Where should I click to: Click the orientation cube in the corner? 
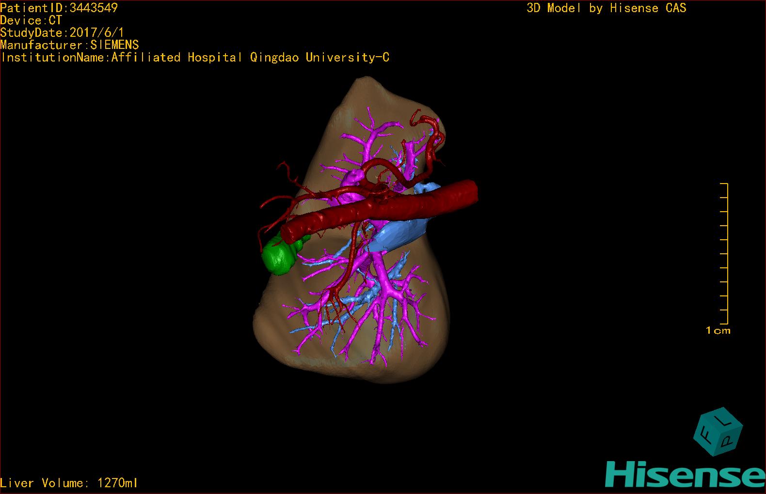[x=718, y=432]
